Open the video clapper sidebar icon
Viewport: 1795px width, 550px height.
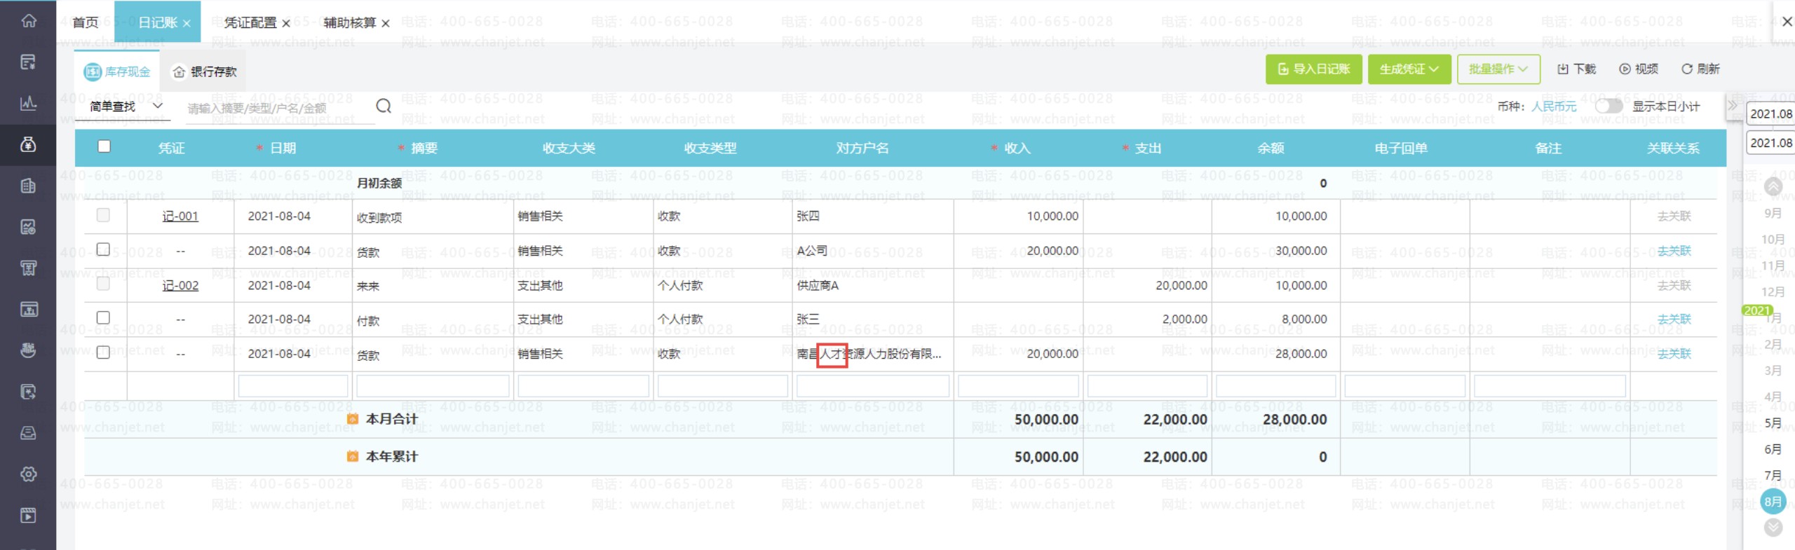coord(28,516)
